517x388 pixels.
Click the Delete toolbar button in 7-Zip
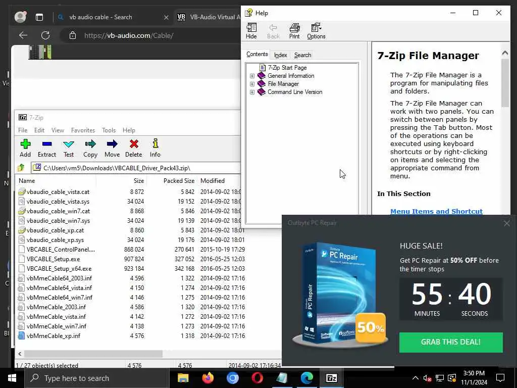tap(133, 148)
